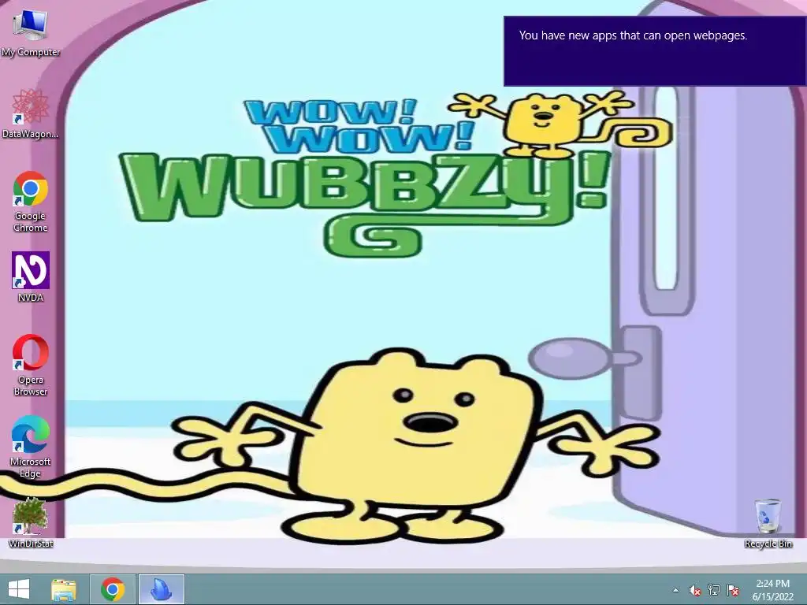Screen dimensions: 807x605
Task: Show hidden system tray icons
Action: [675, 590]
